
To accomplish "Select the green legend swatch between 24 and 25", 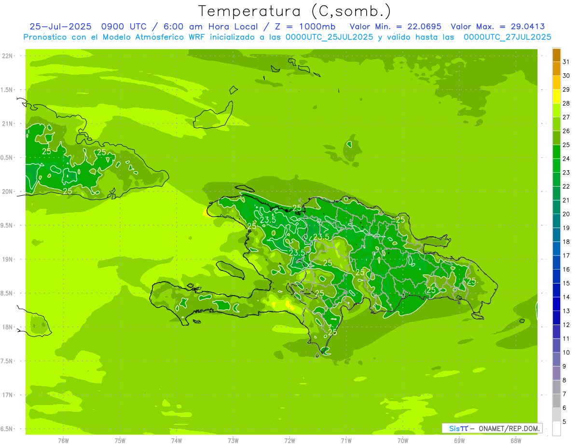I will pos(556,151).
